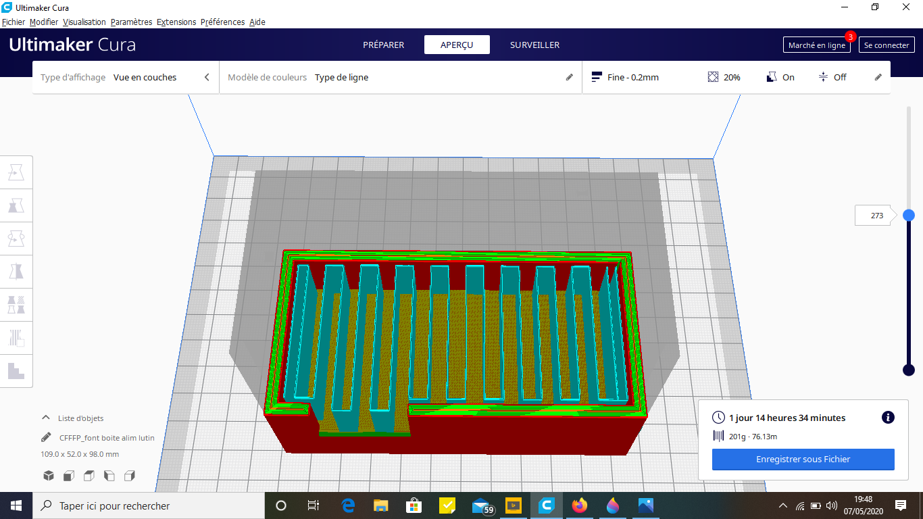923x519 pixels.
Task: Click Se connecter button
Action: 887,45
